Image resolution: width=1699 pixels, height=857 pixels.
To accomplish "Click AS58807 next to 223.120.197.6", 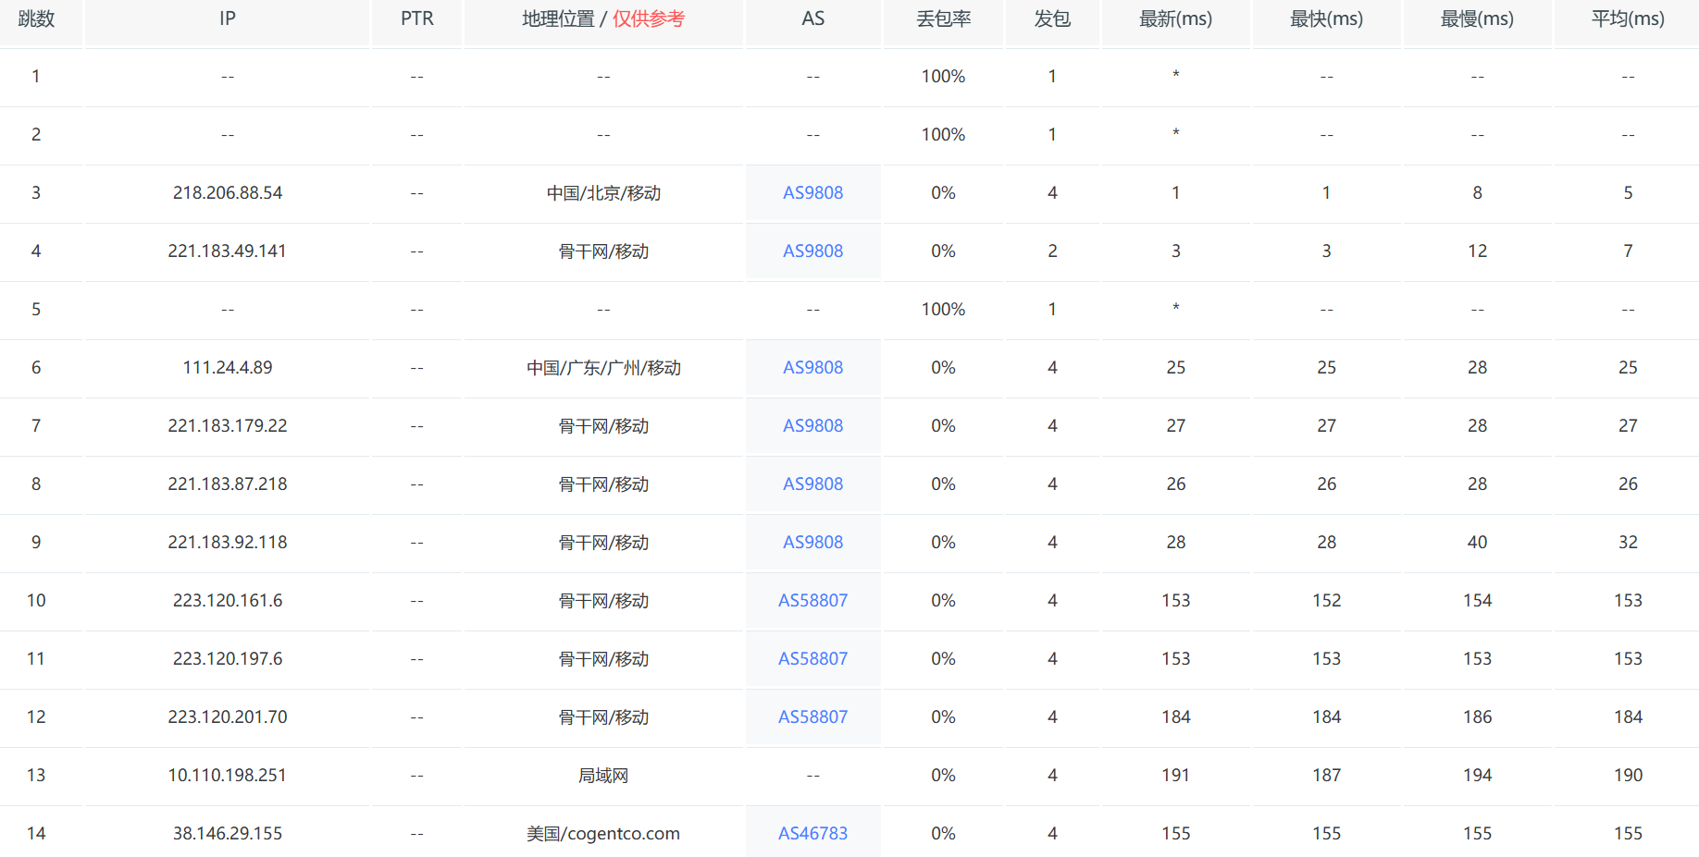I will coord(812,658).
